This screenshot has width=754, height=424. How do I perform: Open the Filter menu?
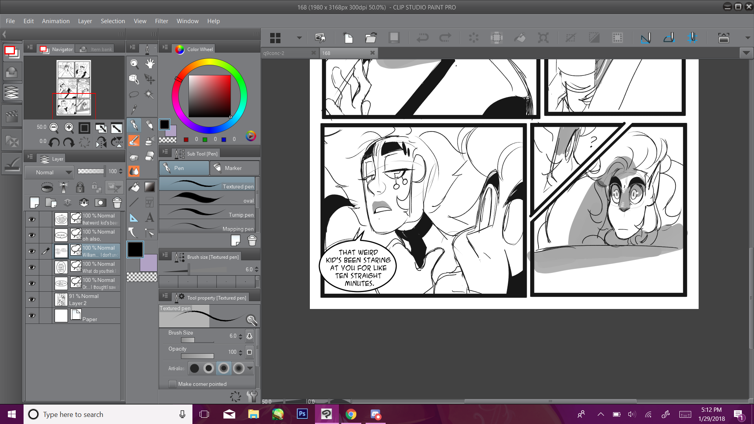click(161, 21)
